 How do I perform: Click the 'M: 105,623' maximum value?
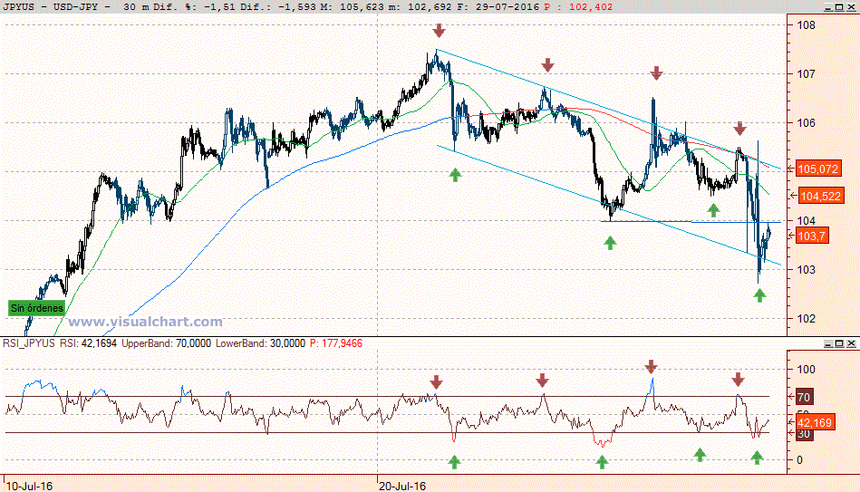[x=352, y=7]
